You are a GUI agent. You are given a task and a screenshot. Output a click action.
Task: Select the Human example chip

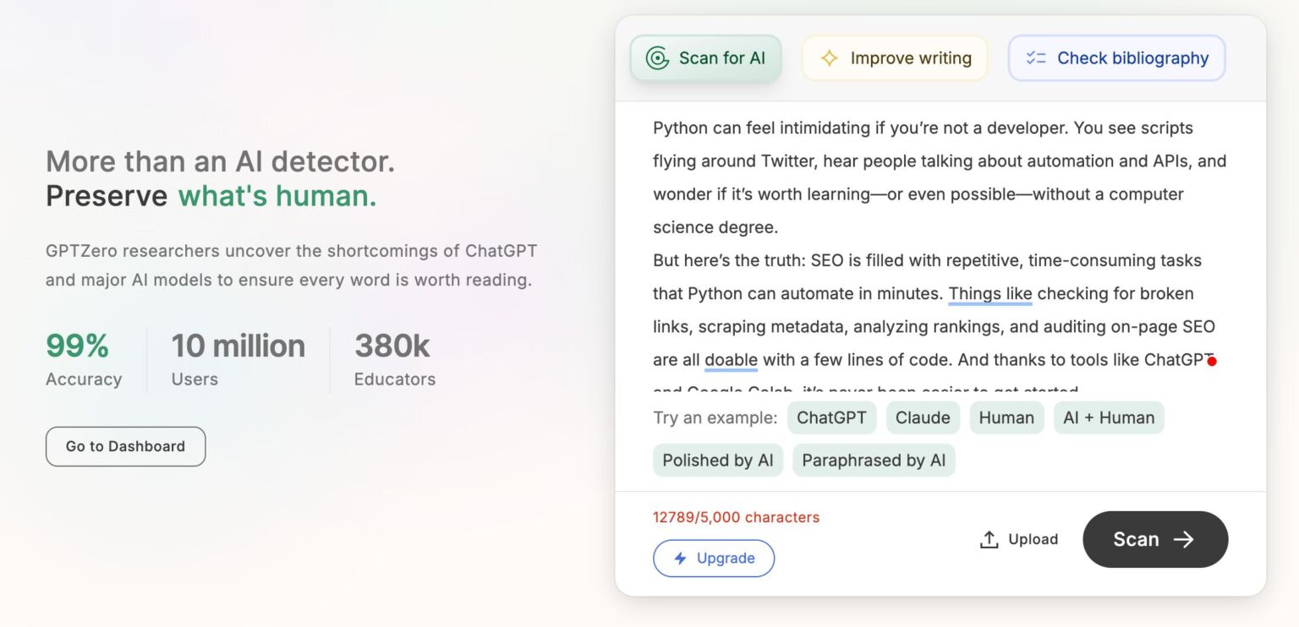(1006, 417)
